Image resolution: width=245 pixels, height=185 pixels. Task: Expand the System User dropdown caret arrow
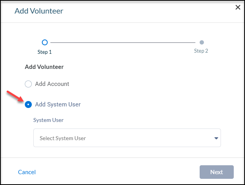pos(216,138)
